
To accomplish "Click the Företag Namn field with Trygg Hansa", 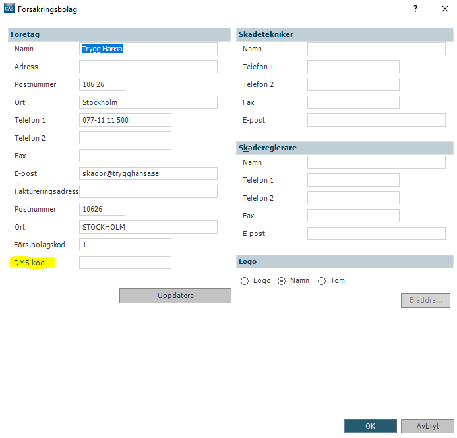I will [148, 49].
